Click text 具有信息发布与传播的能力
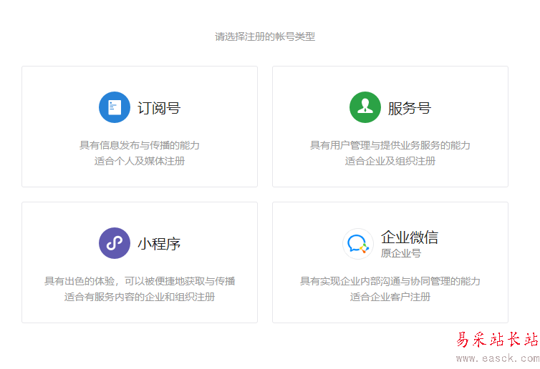Screen dimensions: 540x369 coord(140,145)
